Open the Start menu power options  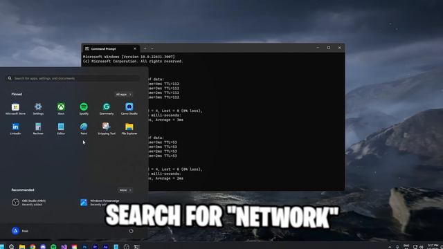pos(131,231)
